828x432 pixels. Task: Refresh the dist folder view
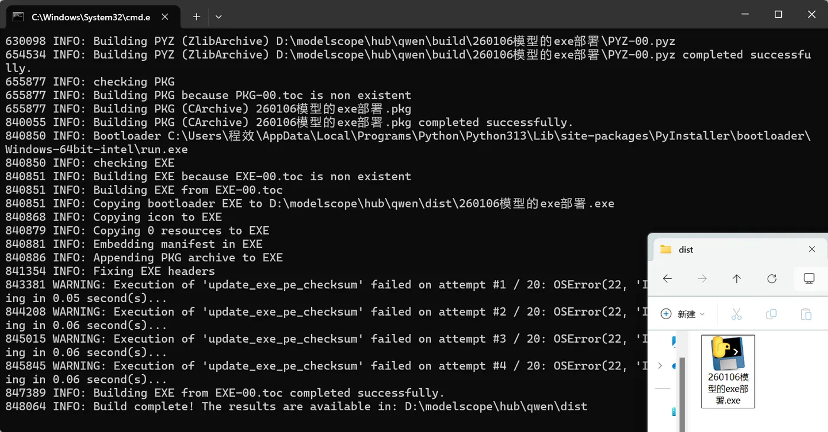(x=771, y=278)
